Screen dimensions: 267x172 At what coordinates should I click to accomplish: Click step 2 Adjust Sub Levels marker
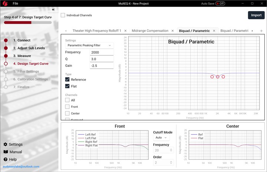pos(6,48)
